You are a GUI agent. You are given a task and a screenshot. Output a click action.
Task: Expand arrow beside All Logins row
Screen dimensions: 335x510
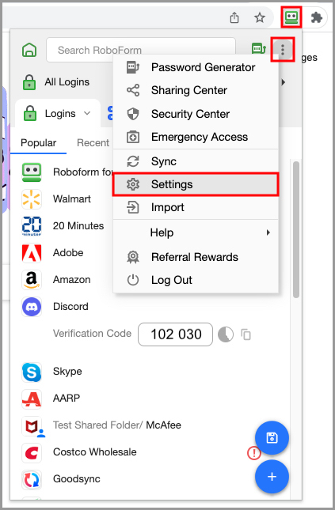[284, 82]
